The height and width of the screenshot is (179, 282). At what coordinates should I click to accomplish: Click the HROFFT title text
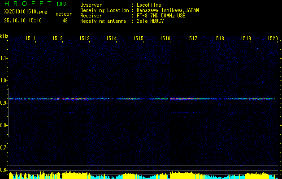click(x=27, y=4)
